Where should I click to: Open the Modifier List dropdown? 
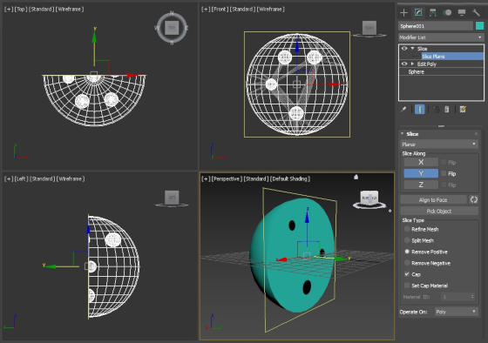pyautogui.click(x=441, y=37)
